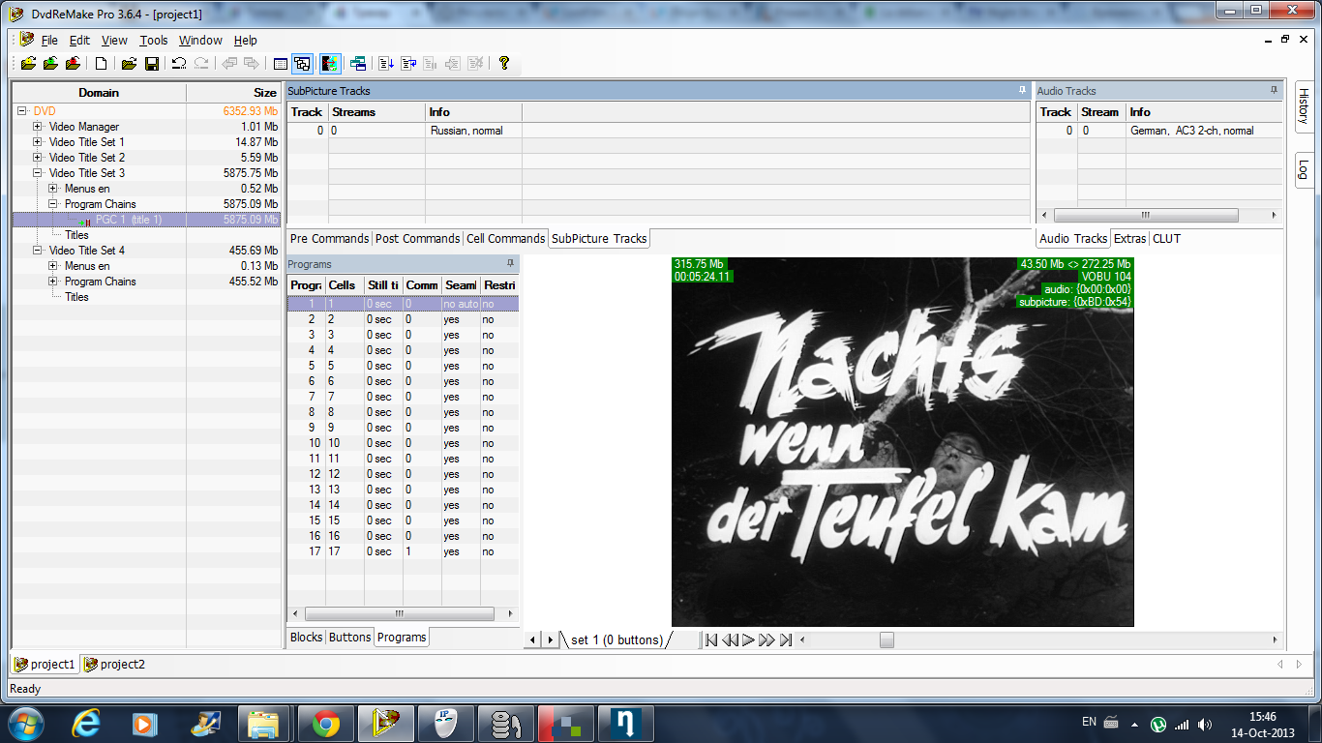Collapse the DVD root node
The height and width of the screenshot is (743, 1322).
click(x=22, y=111)
